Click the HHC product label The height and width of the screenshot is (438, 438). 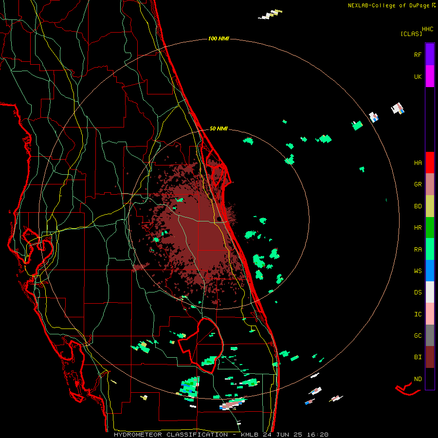pos(428,29)
